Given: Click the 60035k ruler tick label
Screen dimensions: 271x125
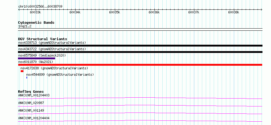Looking at the screenshot, I should click(114, 12).
